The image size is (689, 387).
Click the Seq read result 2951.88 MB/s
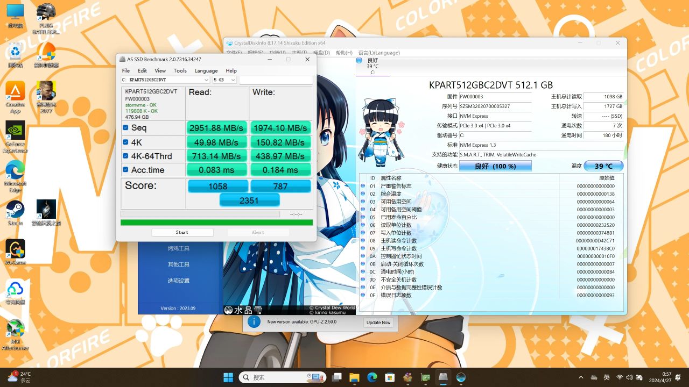coord(217,127)
